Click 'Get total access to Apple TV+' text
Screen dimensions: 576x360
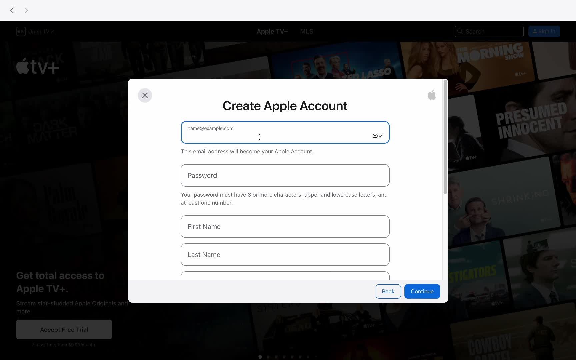point(60,282)
